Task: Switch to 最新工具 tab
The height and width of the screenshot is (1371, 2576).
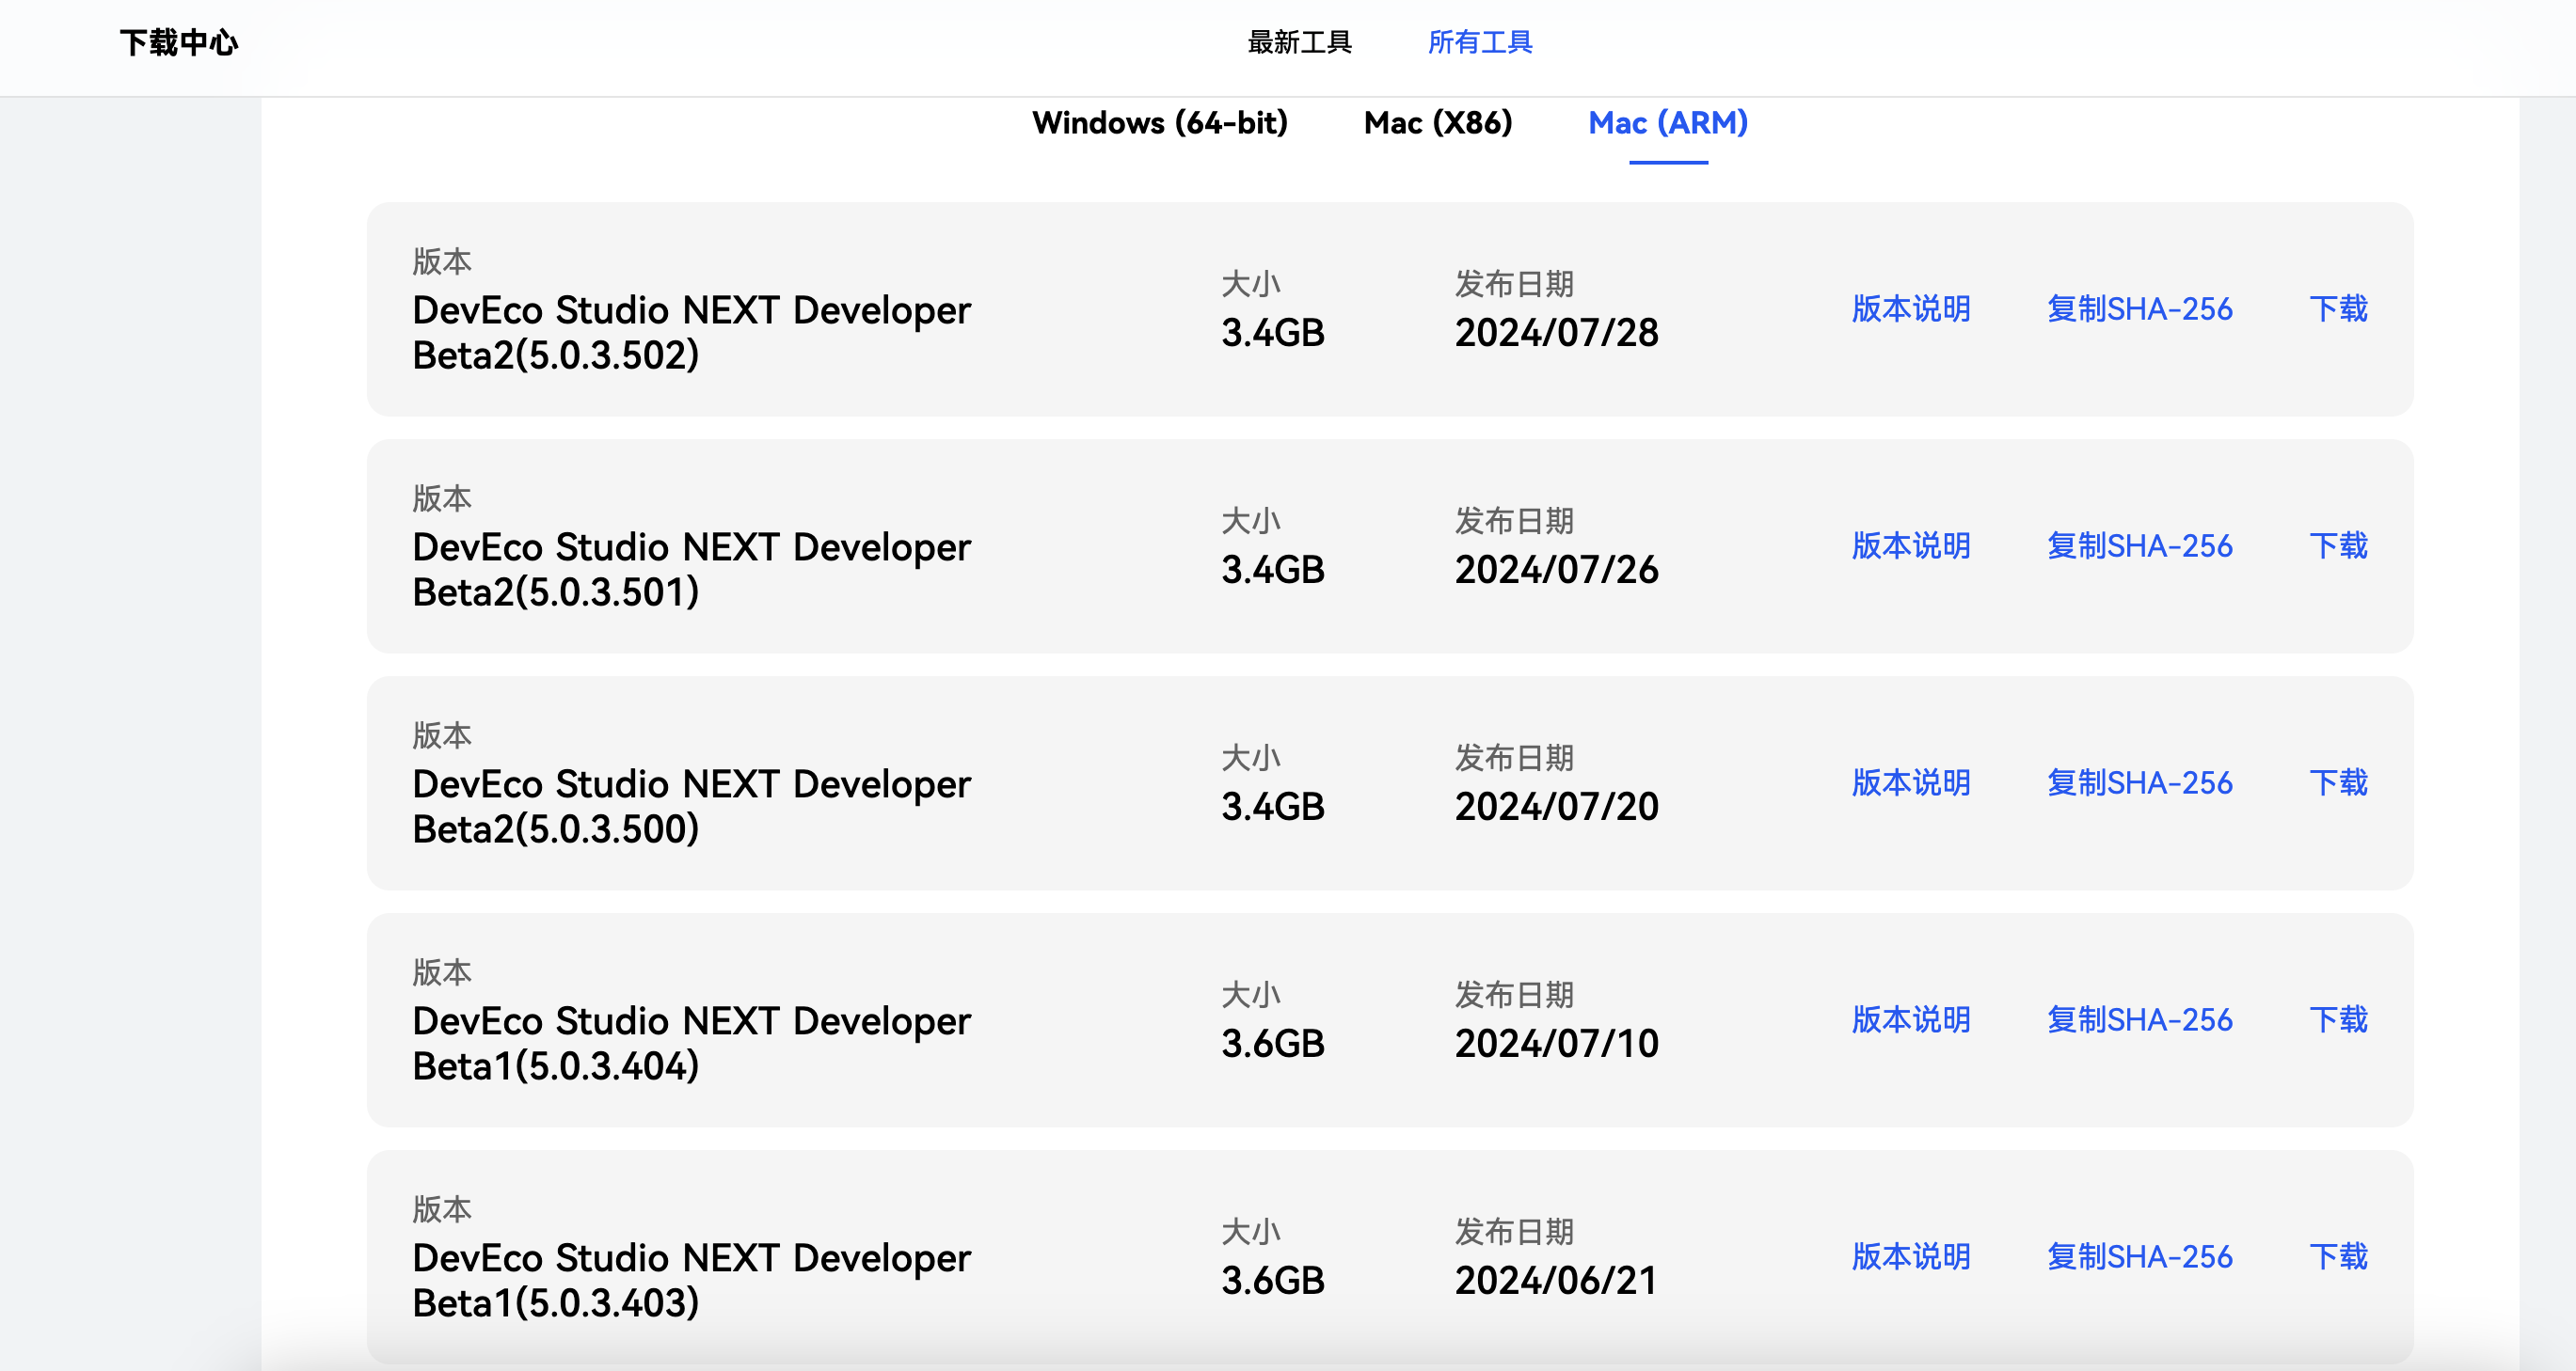Action: tap(1299, 42)
